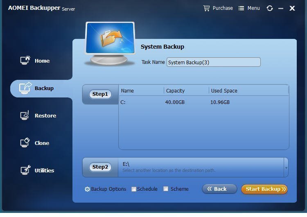Click the Utilities wrench icon

coord(25,170)
